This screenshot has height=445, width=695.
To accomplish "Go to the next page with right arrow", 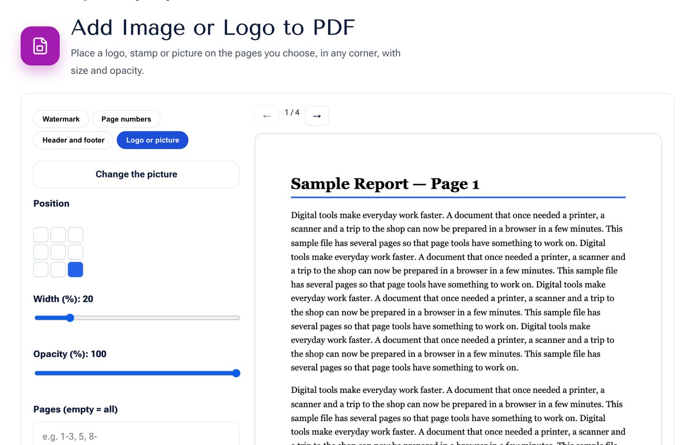I will (x=317, y=116).
